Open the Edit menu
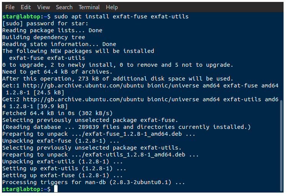The image size is (287, 196). pyautogui.click(x=26, y=7)
